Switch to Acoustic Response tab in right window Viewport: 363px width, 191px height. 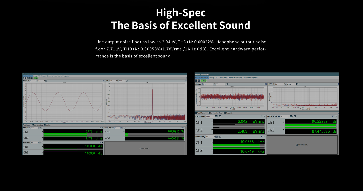pos(250,78)
